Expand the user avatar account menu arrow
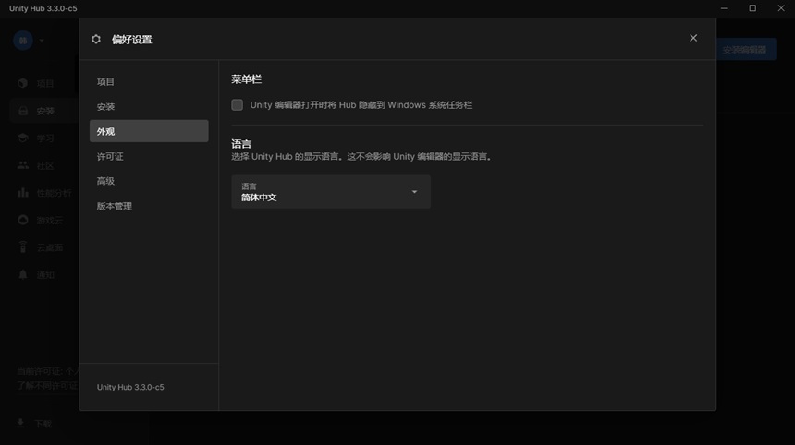This screenshot has height=445, width=795. click(x=42, y=41)
